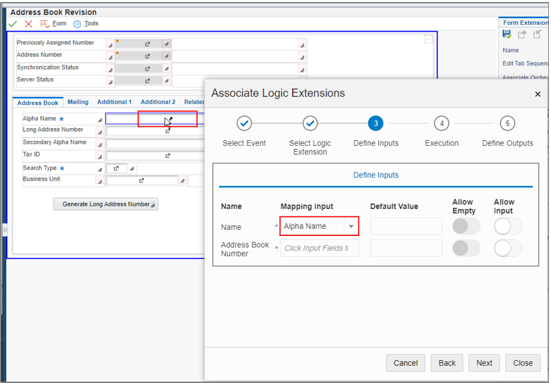Click the red X cancel icon in toolbar

(x=28, y=24)
